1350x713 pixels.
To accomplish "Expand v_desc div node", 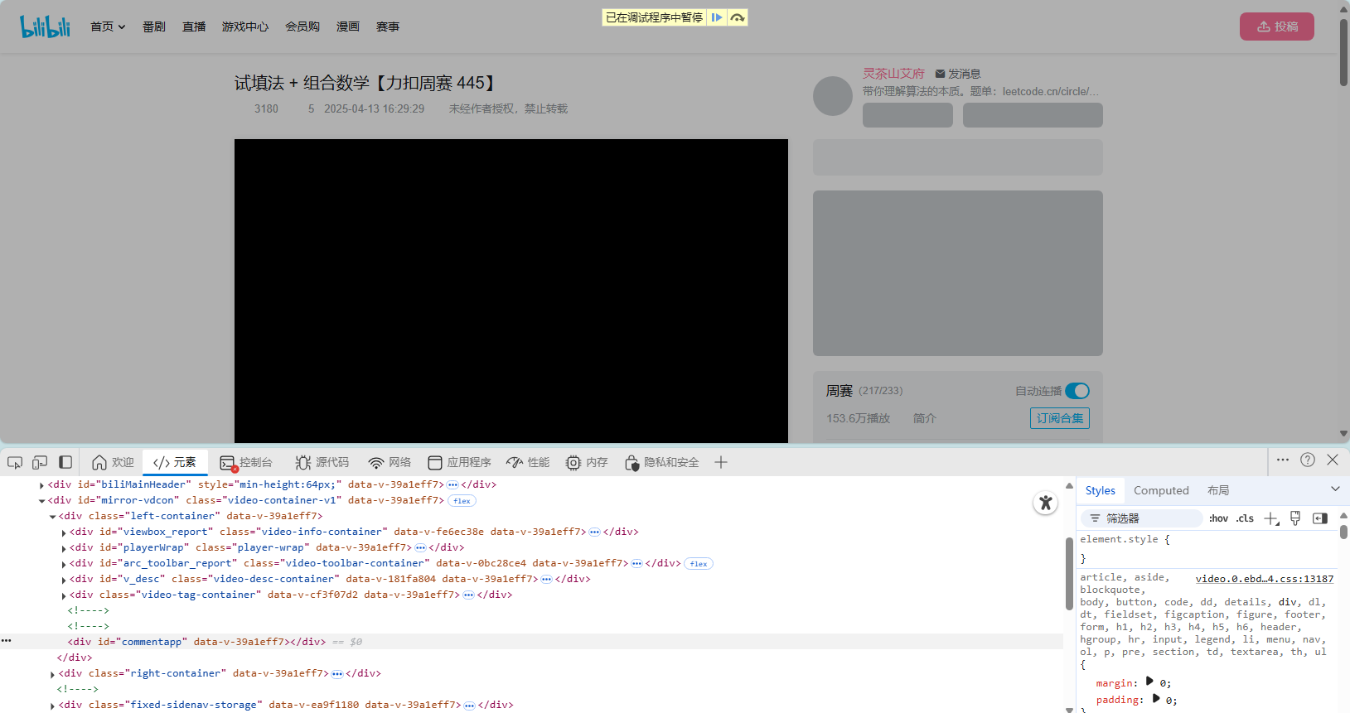I will click(x=63, y=580).
